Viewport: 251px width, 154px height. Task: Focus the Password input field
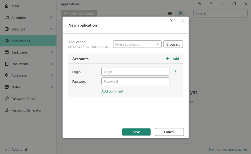coord(135,82)
